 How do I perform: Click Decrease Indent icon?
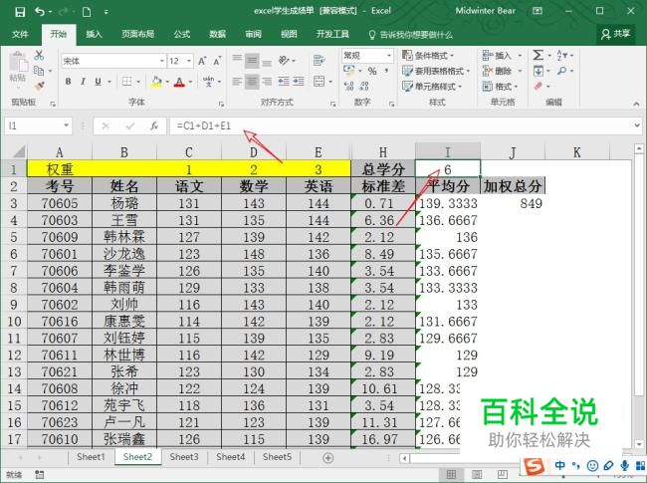283,82
